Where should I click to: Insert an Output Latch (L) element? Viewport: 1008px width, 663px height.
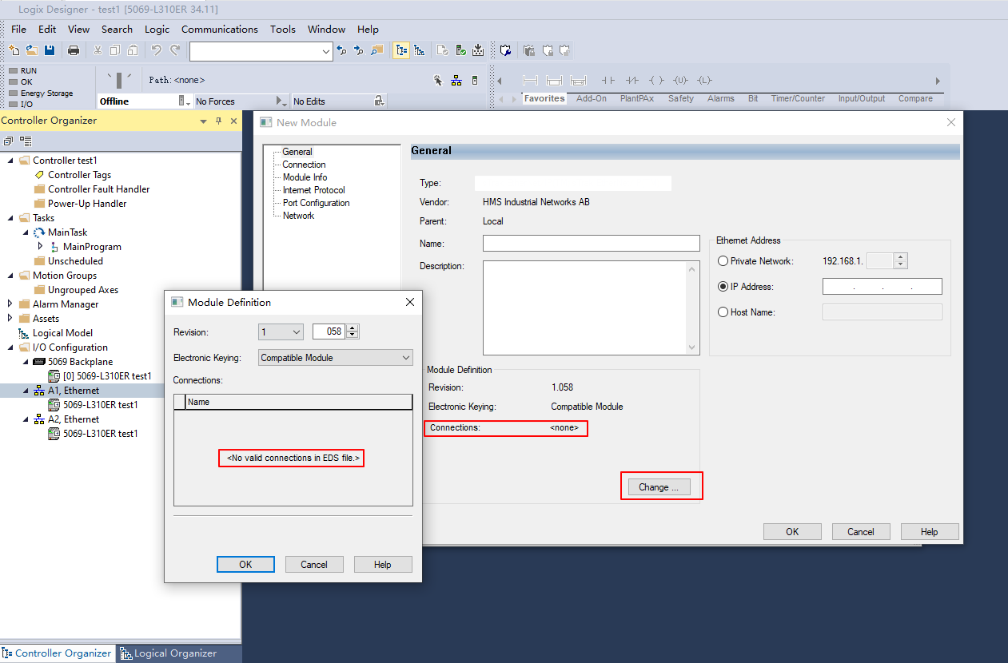[704, 80]
